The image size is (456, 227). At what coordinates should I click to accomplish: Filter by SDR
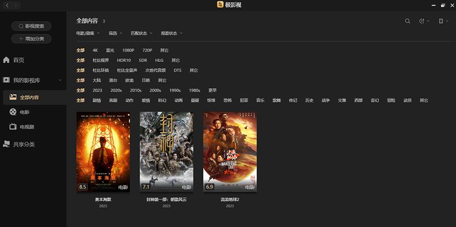pyautogui.click(x=143, y=60)
